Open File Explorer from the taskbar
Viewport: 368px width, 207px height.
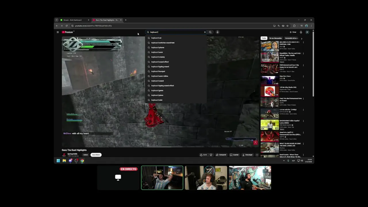click(x=64, y=161)
